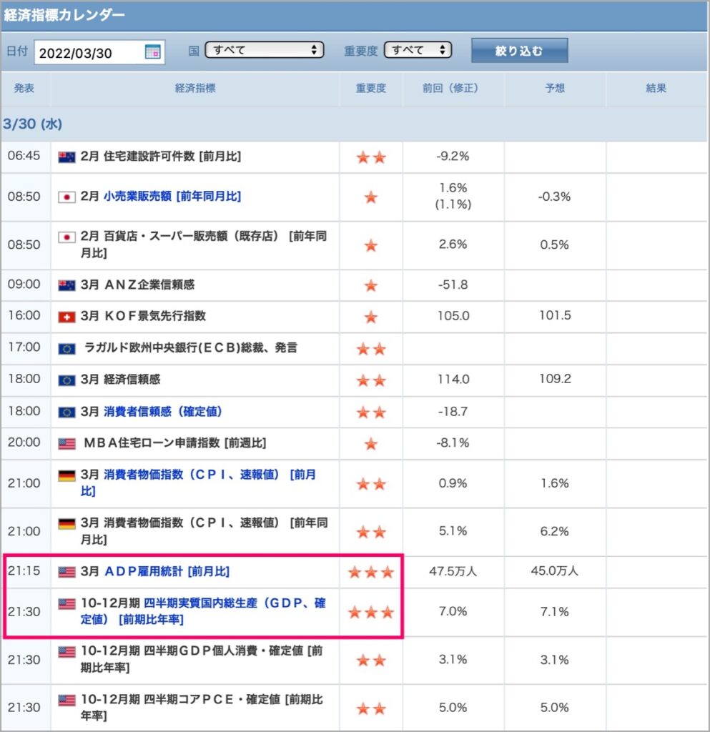Click the Japan flag beside 小売業販売額
This screenshot has width=710, height=732.
click(x=66, y=197)
